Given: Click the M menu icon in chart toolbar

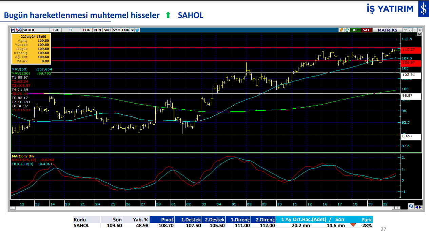Looking at the screenshot, I should [13, 30].
